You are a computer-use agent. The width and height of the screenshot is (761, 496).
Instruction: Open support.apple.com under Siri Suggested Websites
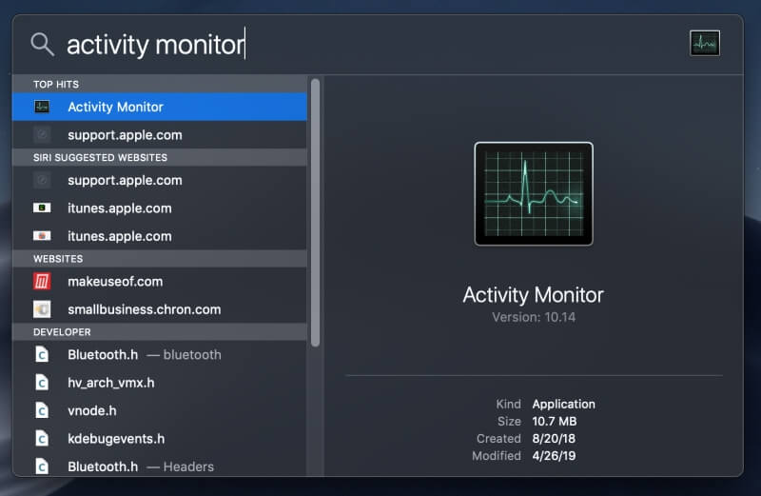pos(160,180)
